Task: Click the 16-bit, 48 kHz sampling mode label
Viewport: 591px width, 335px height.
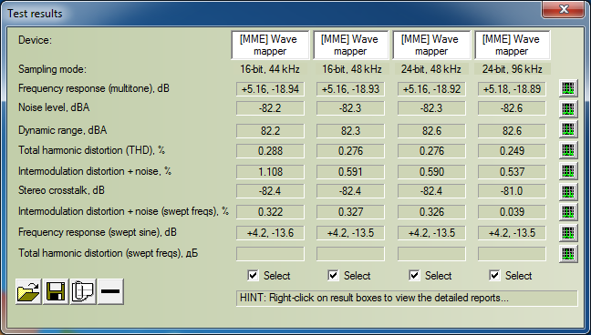Action: tap(352, 69)
